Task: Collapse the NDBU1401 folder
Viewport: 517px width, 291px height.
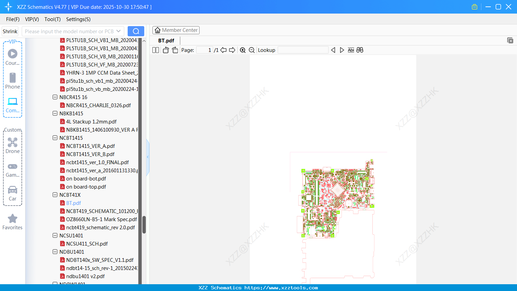Action: coord(55,252)
